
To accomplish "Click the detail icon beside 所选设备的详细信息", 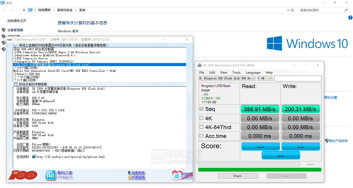I will click(x=16, y=84).
